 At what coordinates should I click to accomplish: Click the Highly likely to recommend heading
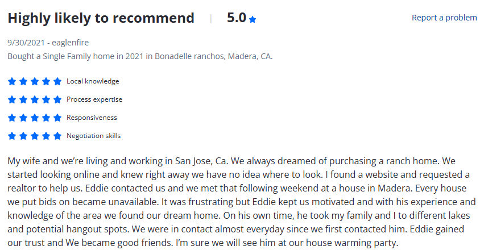[101, 18]
